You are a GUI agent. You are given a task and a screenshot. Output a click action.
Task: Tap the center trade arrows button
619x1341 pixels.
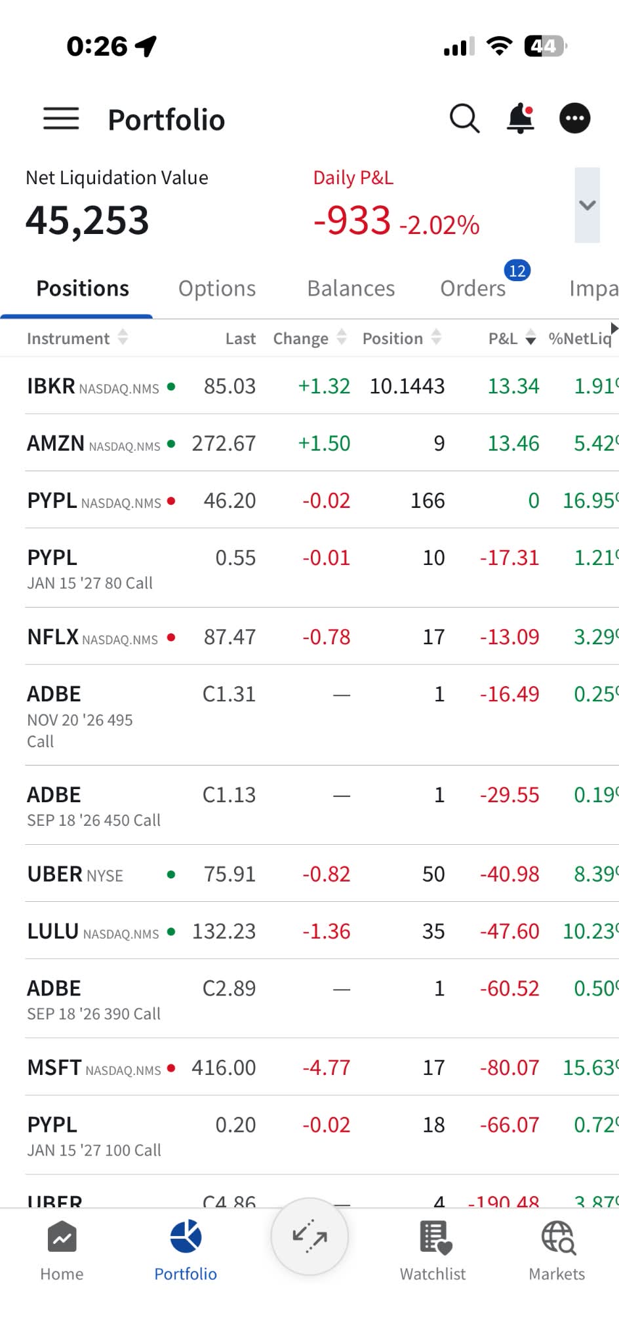point(309,1237)
